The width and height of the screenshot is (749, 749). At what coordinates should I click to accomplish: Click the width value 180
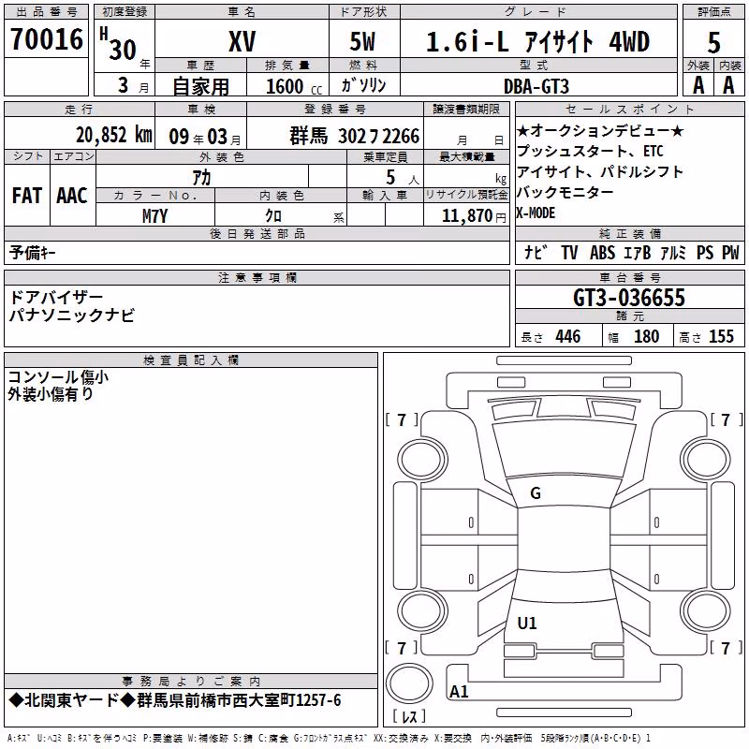coord(646,337)
